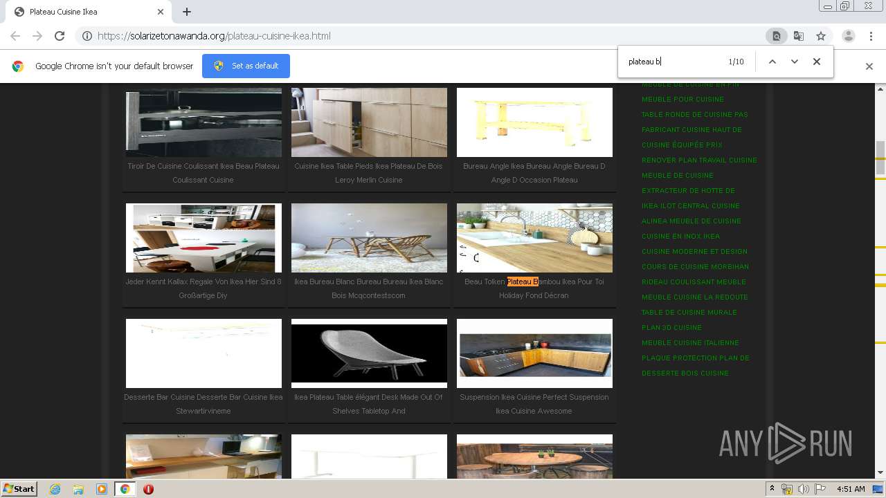The image size is (886, 498).
Task: Open sidebar link PLAN 3D CUISINE
Action: pyautogui.click(x=671, y=328)
